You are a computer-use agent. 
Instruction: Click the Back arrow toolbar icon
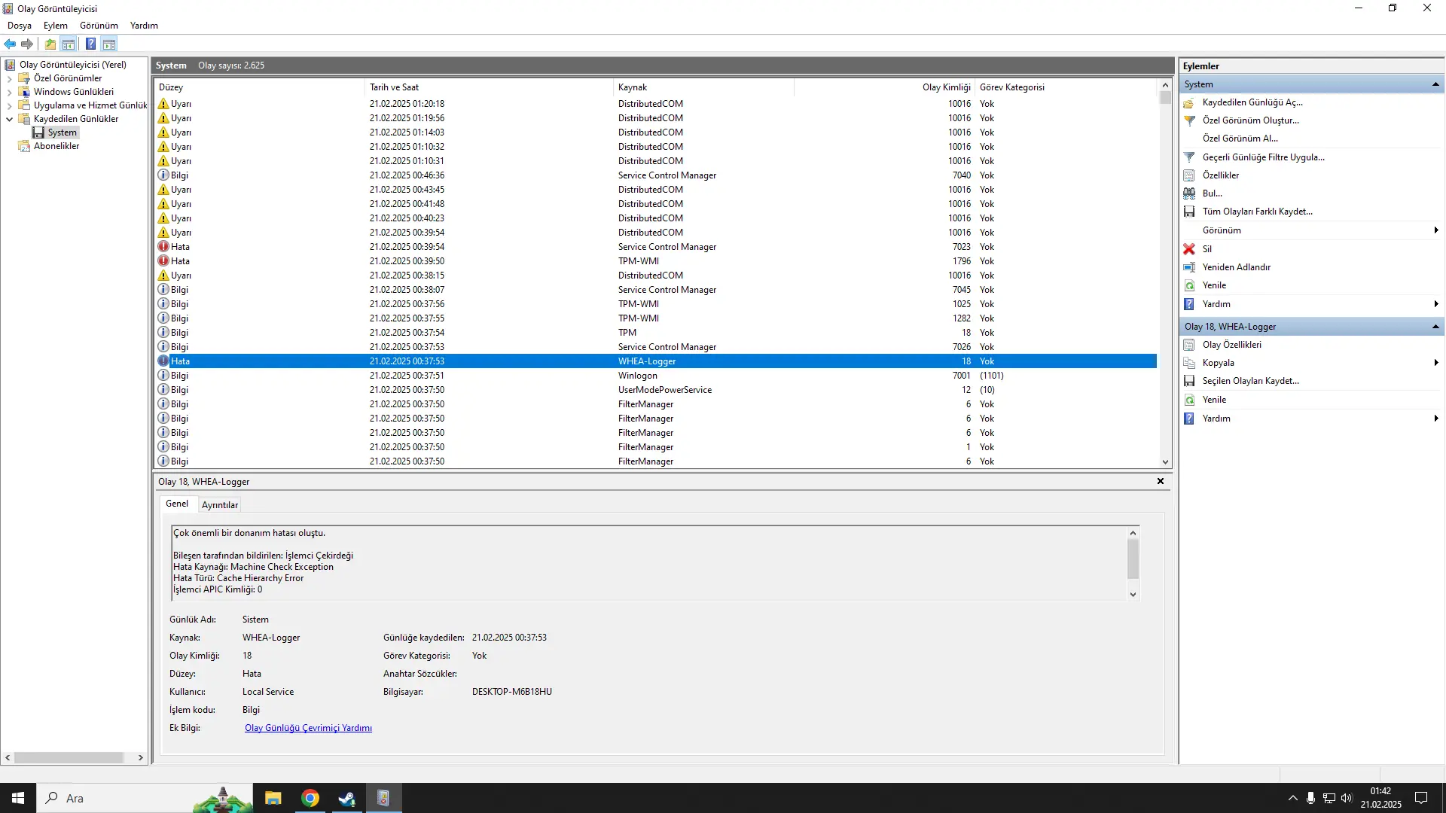click(10, 44)
